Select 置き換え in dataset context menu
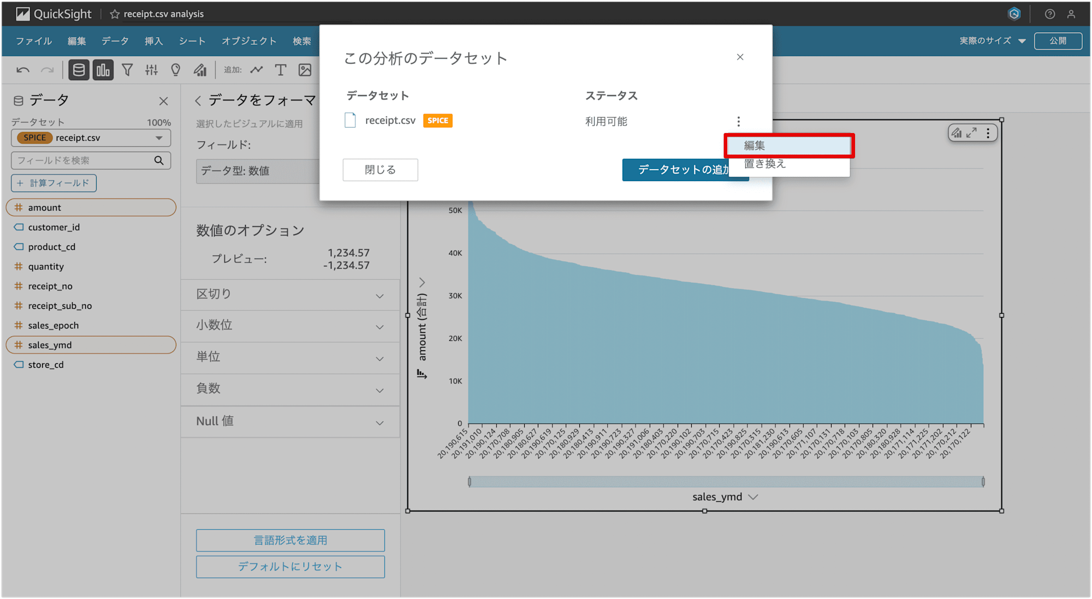The image size is (1092, 599). tap(789, 164)
